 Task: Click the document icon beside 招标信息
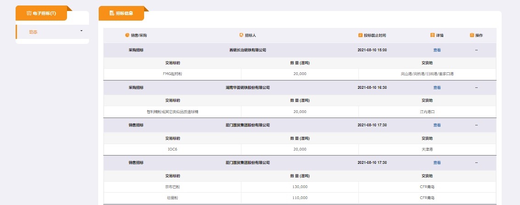[112, 13]
